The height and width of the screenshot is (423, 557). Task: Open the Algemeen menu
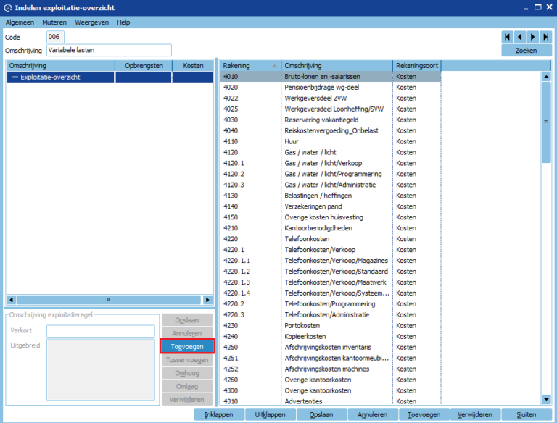pyautogui.click(x=20, y=22)
